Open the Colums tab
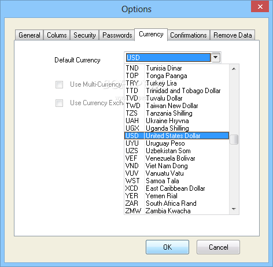Image resolution: width=273 pixels, height=267 pixels. click(x=57, y=35)
